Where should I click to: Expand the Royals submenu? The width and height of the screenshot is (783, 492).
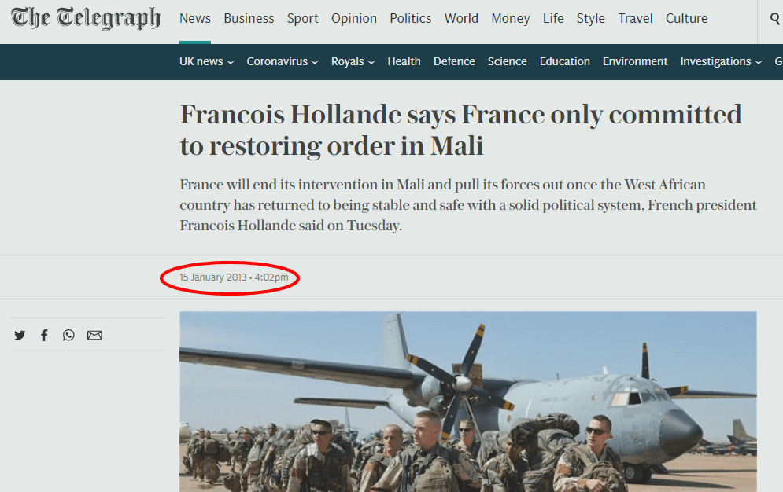(353, 61)
